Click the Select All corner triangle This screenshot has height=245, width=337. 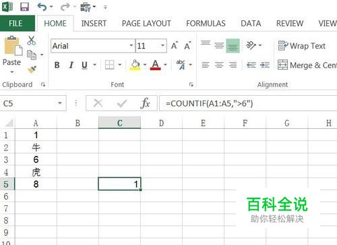click(9, 123)
